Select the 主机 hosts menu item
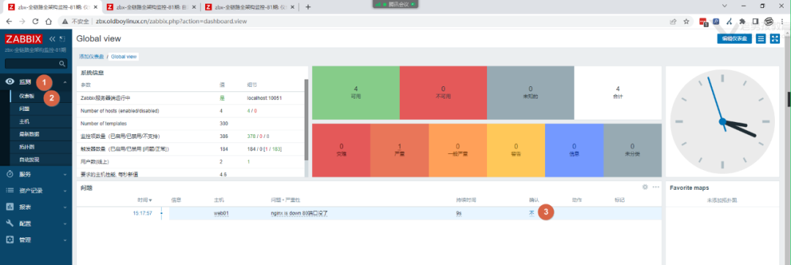Screen dimensions: 791x265 (x=24, y=122)
